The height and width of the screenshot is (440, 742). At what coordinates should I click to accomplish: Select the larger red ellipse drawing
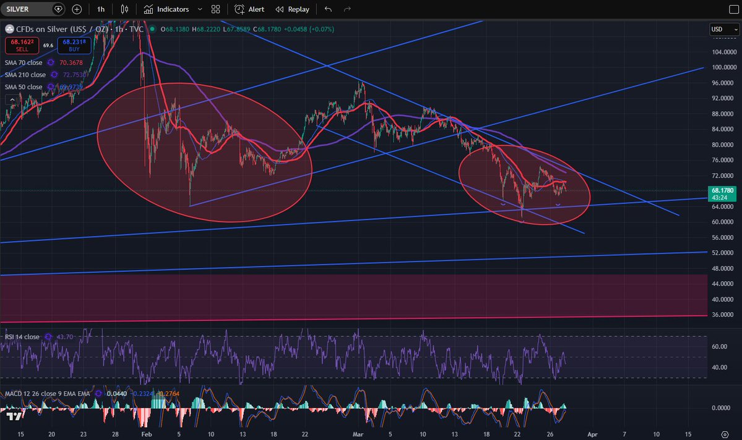(205, 152)
